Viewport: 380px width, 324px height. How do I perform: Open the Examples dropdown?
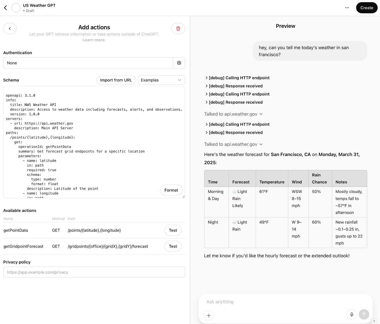[161, 80]
